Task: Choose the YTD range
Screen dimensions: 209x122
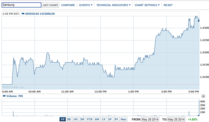Action: pos(89,119)
